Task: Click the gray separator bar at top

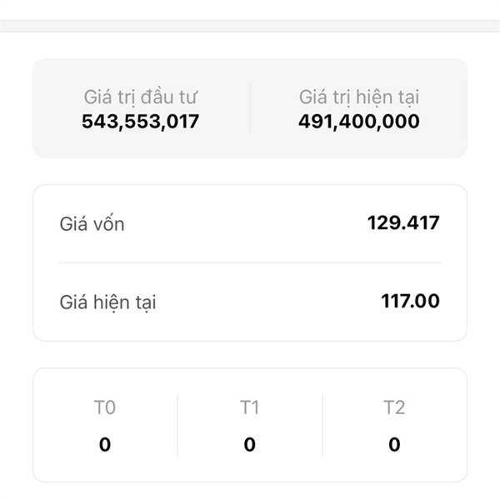Action: 250,26
